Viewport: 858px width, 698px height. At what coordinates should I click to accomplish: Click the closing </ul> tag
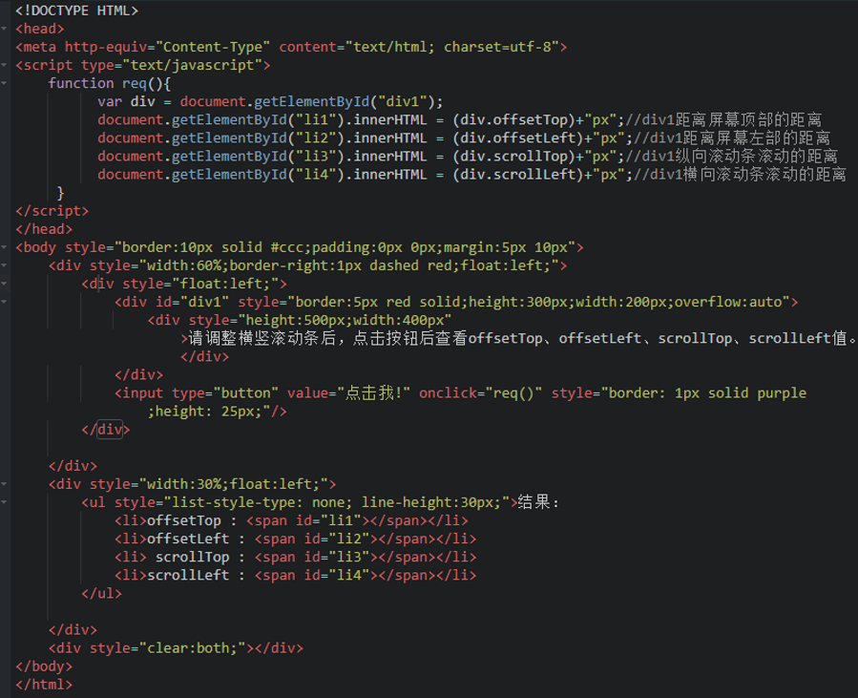click(x=102, y=593)
